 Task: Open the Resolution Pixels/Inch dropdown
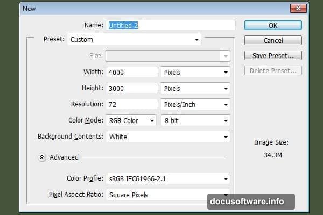[195, 104]
